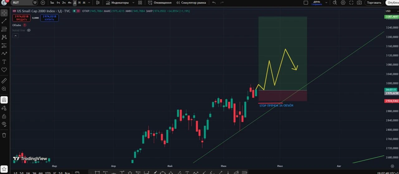Viewport: 399px width, 174px height.
Task: Click the US Small Cap 2000 Index title
Action: coord(36,11)
